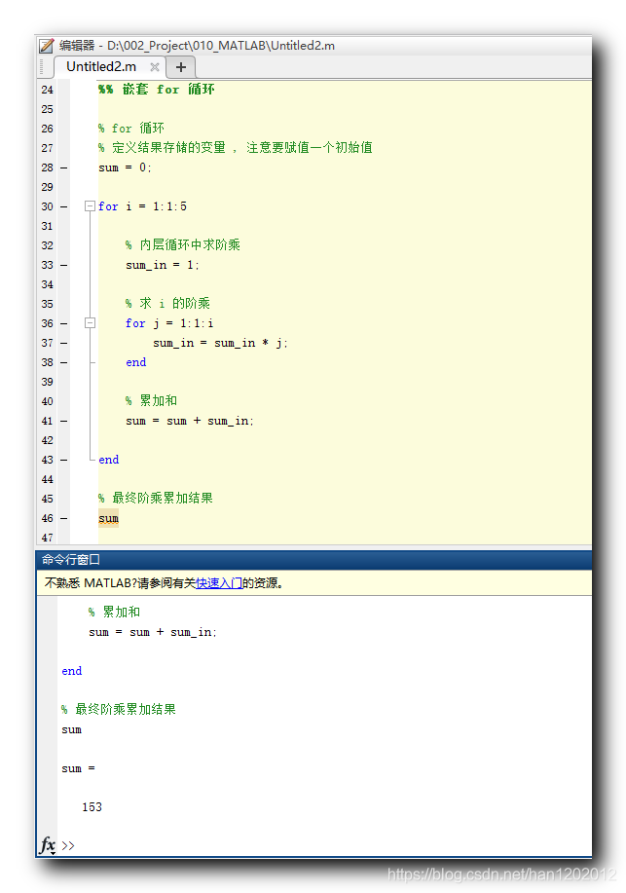Click 'sum_in = sum_in * j;' line
This screenshot has height=893, width=626.
coord(220,343)
